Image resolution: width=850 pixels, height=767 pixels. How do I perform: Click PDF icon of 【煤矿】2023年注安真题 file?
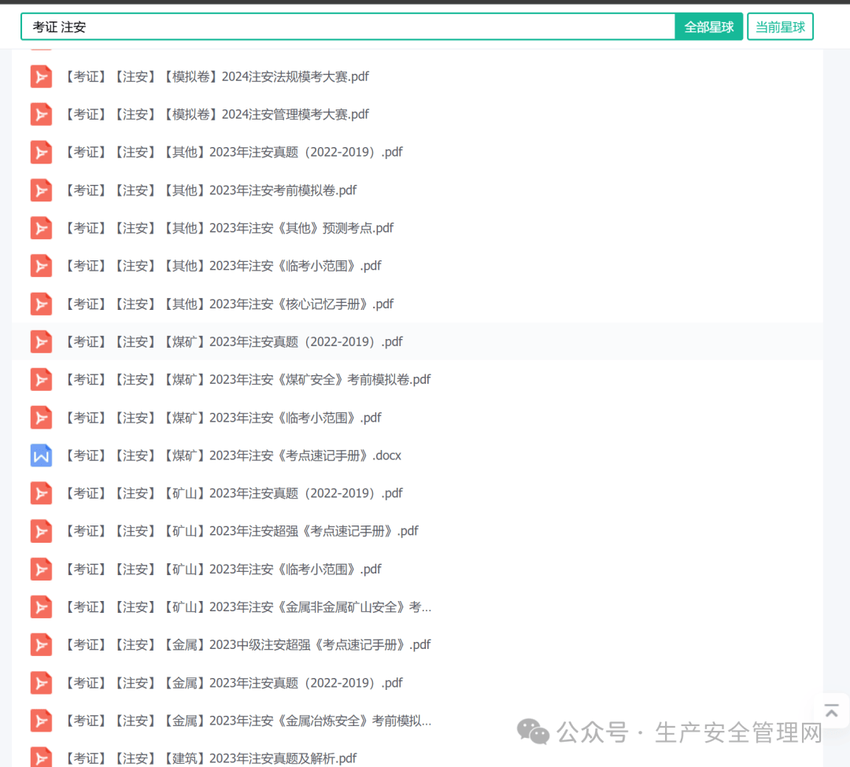[x=41, y=341]
